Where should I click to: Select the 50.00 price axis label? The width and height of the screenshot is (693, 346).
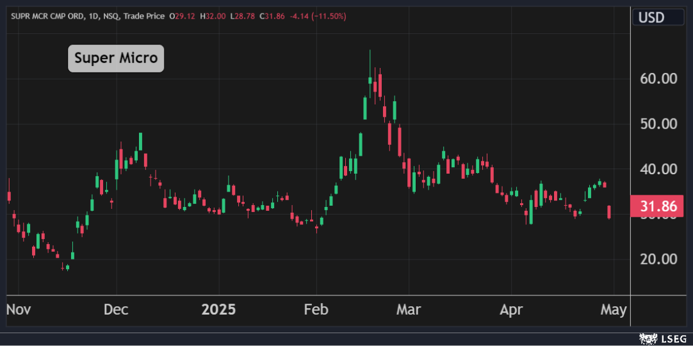[659, 124]
